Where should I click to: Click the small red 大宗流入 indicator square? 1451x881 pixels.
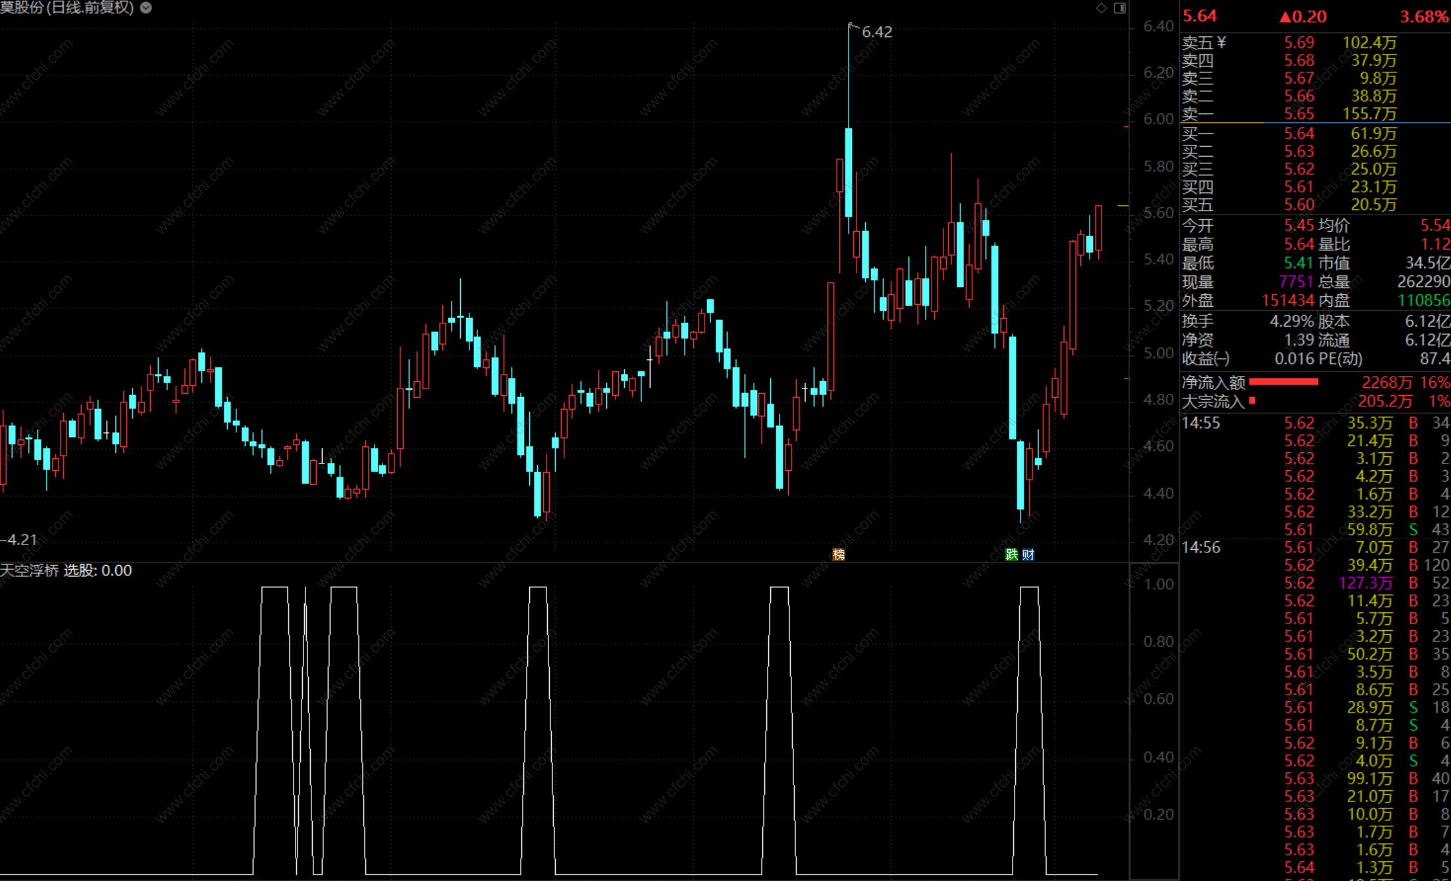point(1252,400)
